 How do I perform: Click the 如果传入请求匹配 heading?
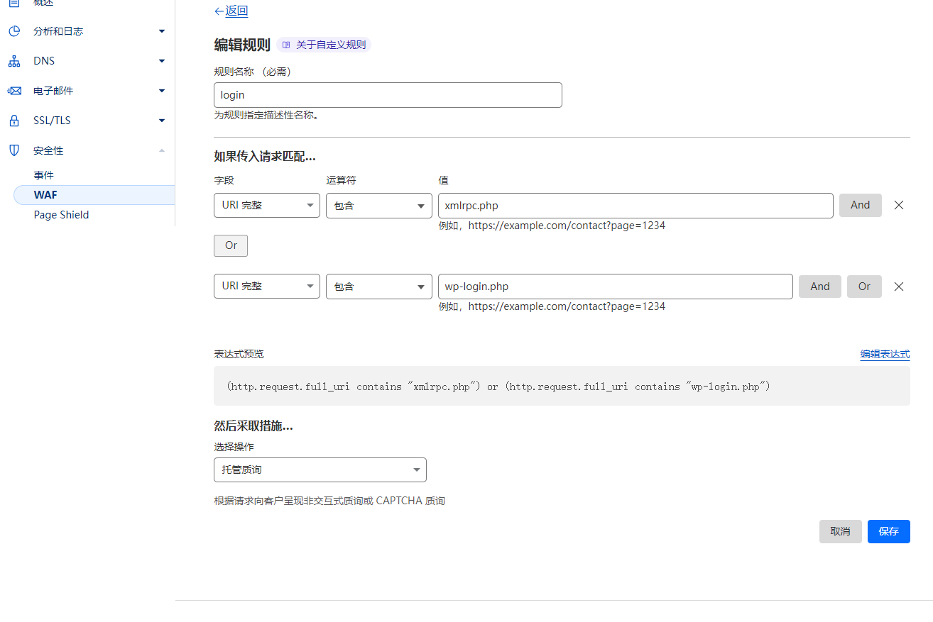click(265, 157)
